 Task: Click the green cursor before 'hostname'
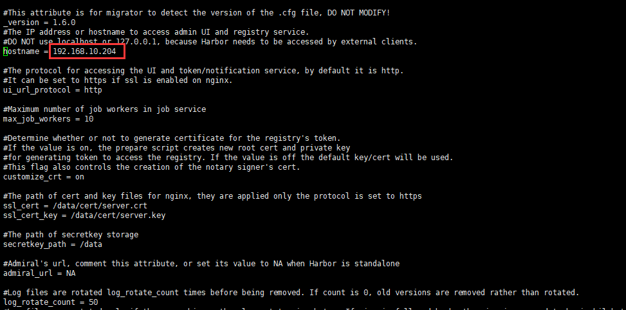coord(5,51)
